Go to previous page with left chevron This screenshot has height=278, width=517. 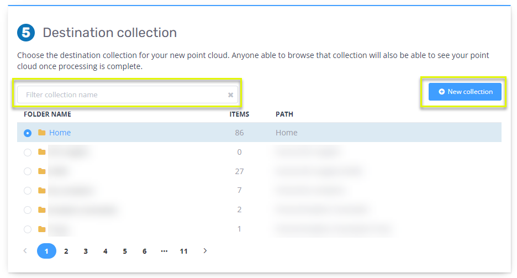(x=25, y=251)
